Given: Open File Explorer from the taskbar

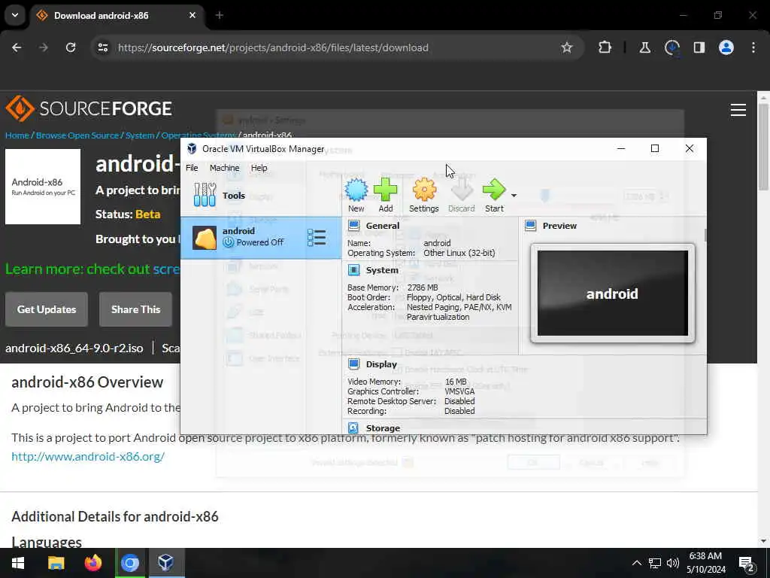Looking at the screenshot, I should pos(56,563).
